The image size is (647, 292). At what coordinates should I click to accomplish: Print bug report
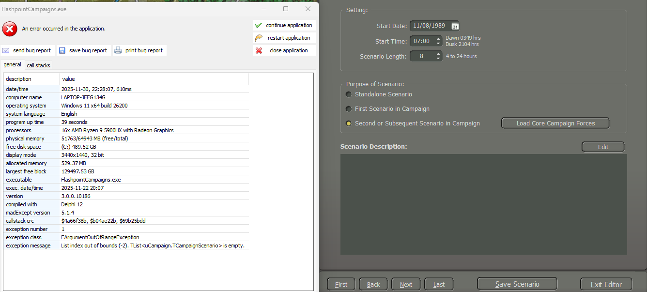pyautogui.click(x=139, y=50)
